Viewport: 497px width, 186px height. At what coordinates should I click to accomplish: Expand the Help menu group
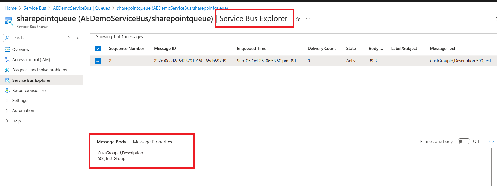(x=7, y=121)
